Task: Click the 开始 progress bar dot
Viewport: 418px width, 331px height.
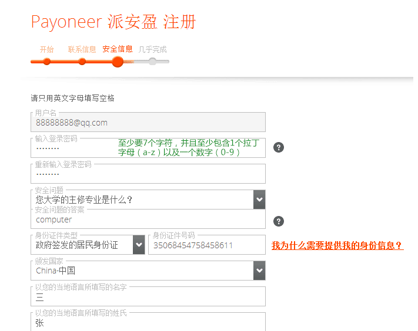Action: point(47,62)
